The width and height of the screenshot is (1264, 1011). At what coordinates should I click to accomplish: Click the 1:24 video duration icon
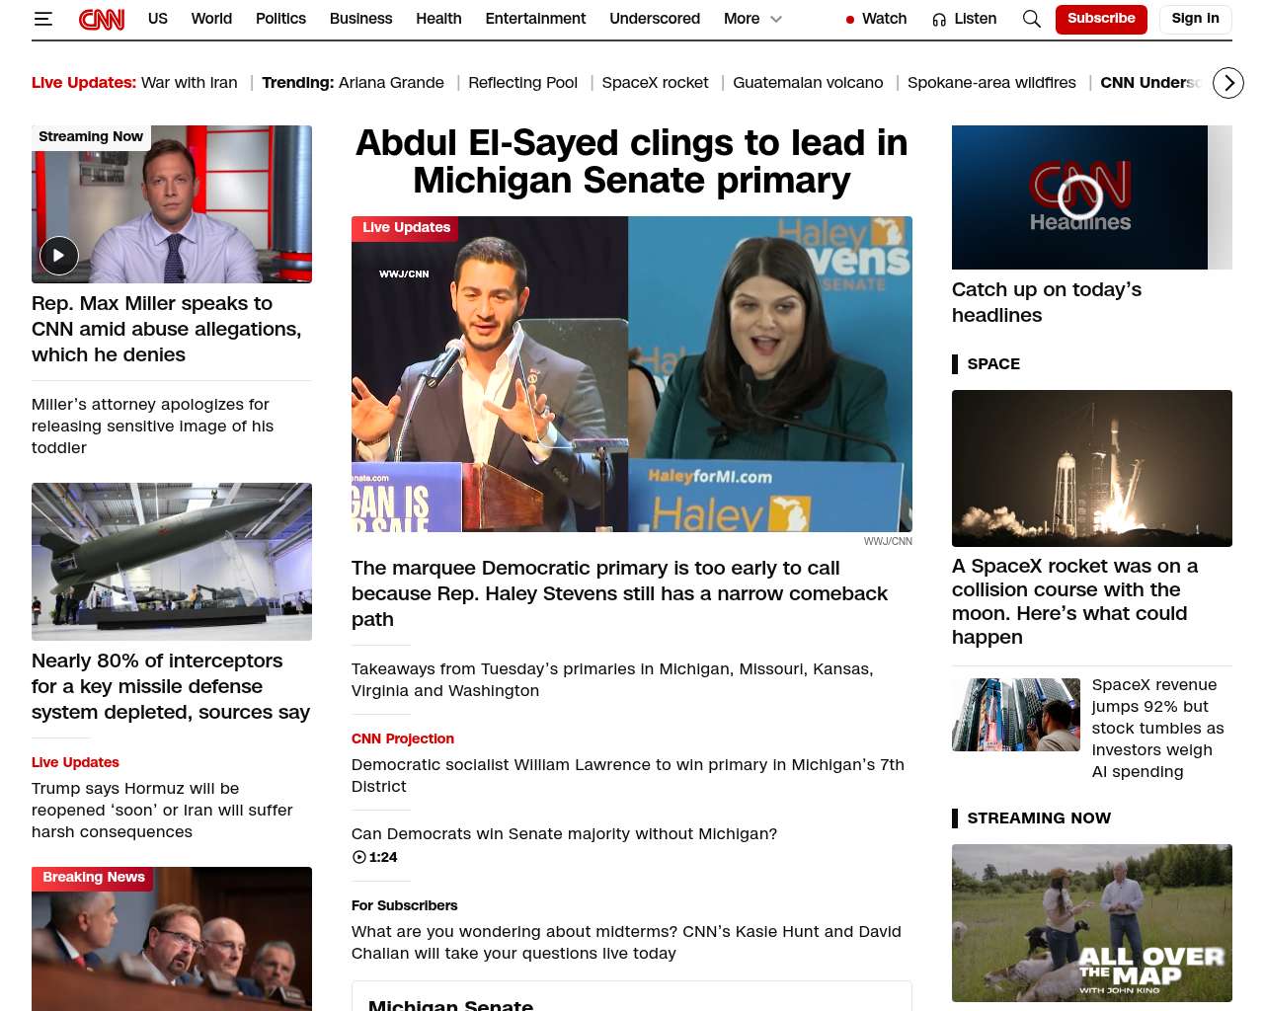click(x=359, y=857)
